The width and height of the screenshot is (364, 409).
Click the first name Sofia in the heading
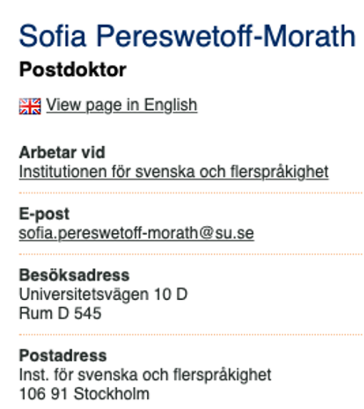53,36
